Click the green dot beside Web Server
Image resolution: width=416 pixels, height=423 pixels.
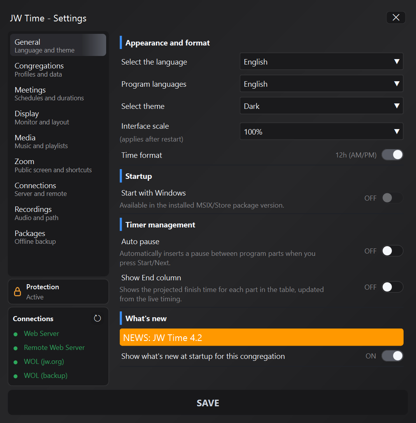point(16,334)
